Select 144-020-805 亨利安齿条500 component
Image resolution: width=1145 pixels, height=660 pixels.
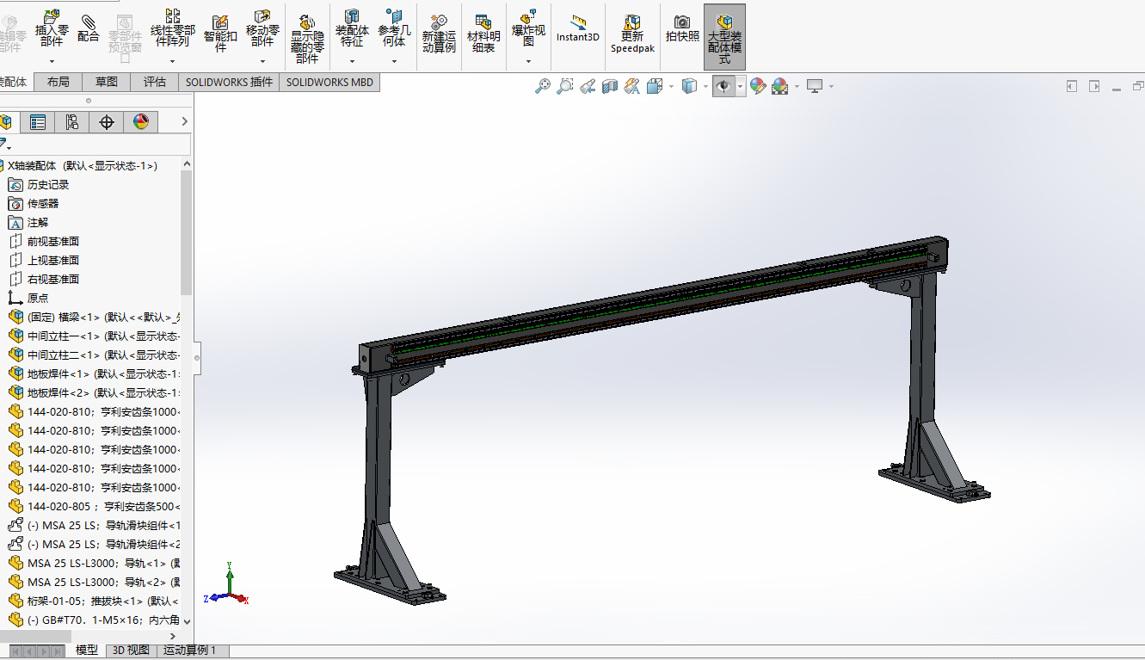[95, 507]
